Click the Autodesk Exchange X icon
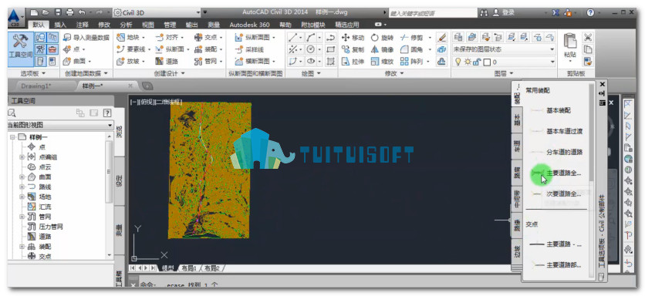Screen dimensions: 645x296 coord(556,13)
